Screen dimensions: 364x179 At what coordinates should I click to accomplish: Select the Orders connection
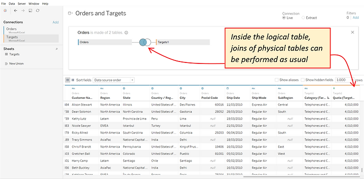[x=31, y=30]
